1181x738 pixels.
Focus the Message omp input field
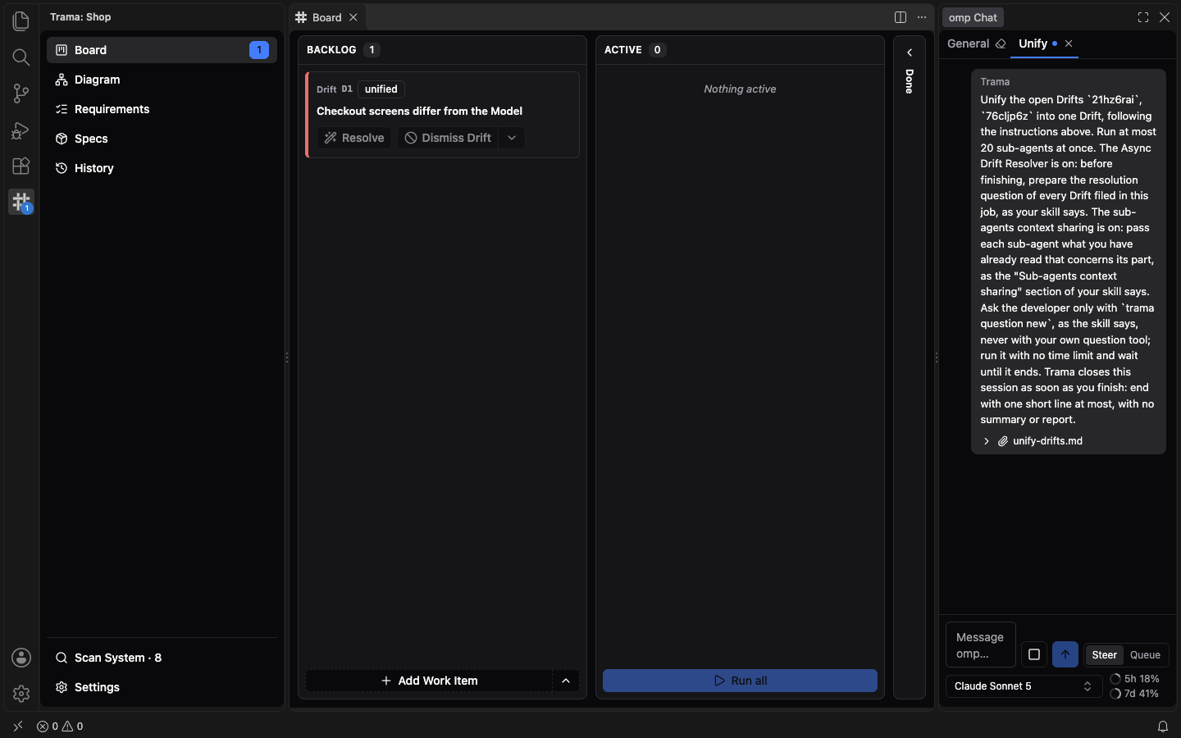(x=981, y=645)
